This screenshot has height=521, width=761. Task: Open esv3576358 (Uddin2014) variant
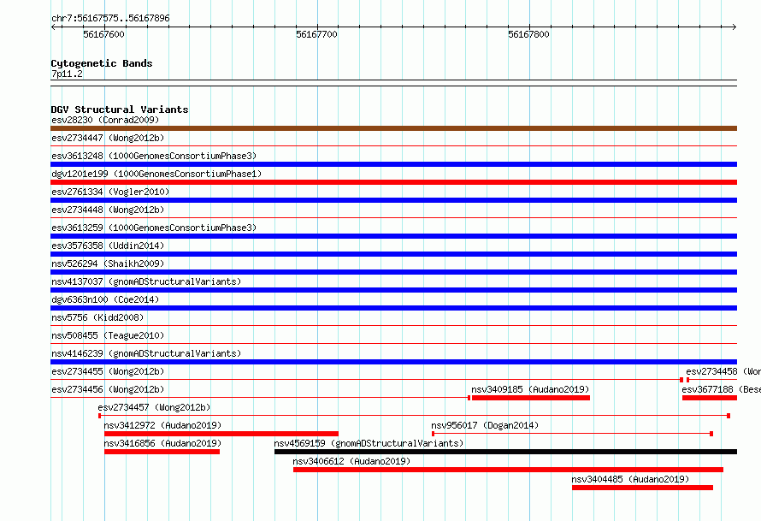pyautogui.click(x=108, y=246)
